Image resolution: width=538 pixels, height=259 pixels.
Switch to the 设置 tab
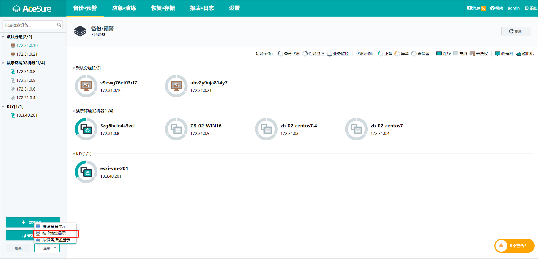(x=234, y=8)
